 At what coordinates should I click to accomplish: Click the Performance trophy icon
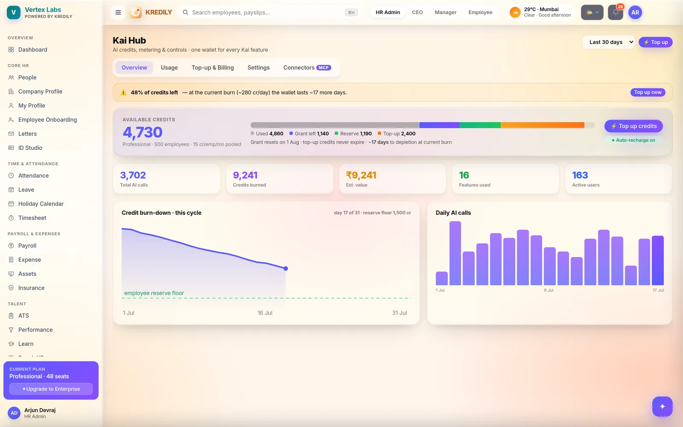[11, 330]
